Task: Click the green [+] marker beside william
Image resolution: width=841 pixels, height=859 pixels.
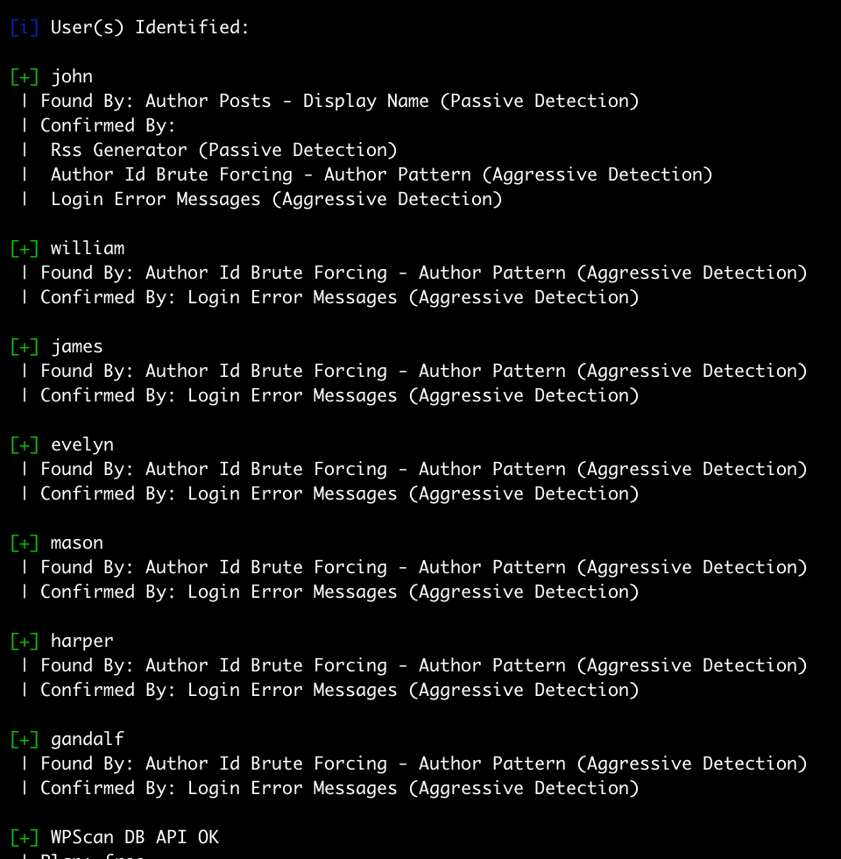Action: [25, 249]
